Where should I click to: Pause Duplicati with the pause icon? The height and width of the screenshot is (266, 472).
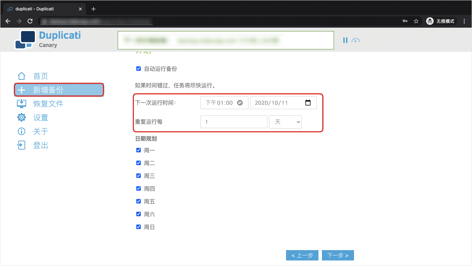pos(345,40)
